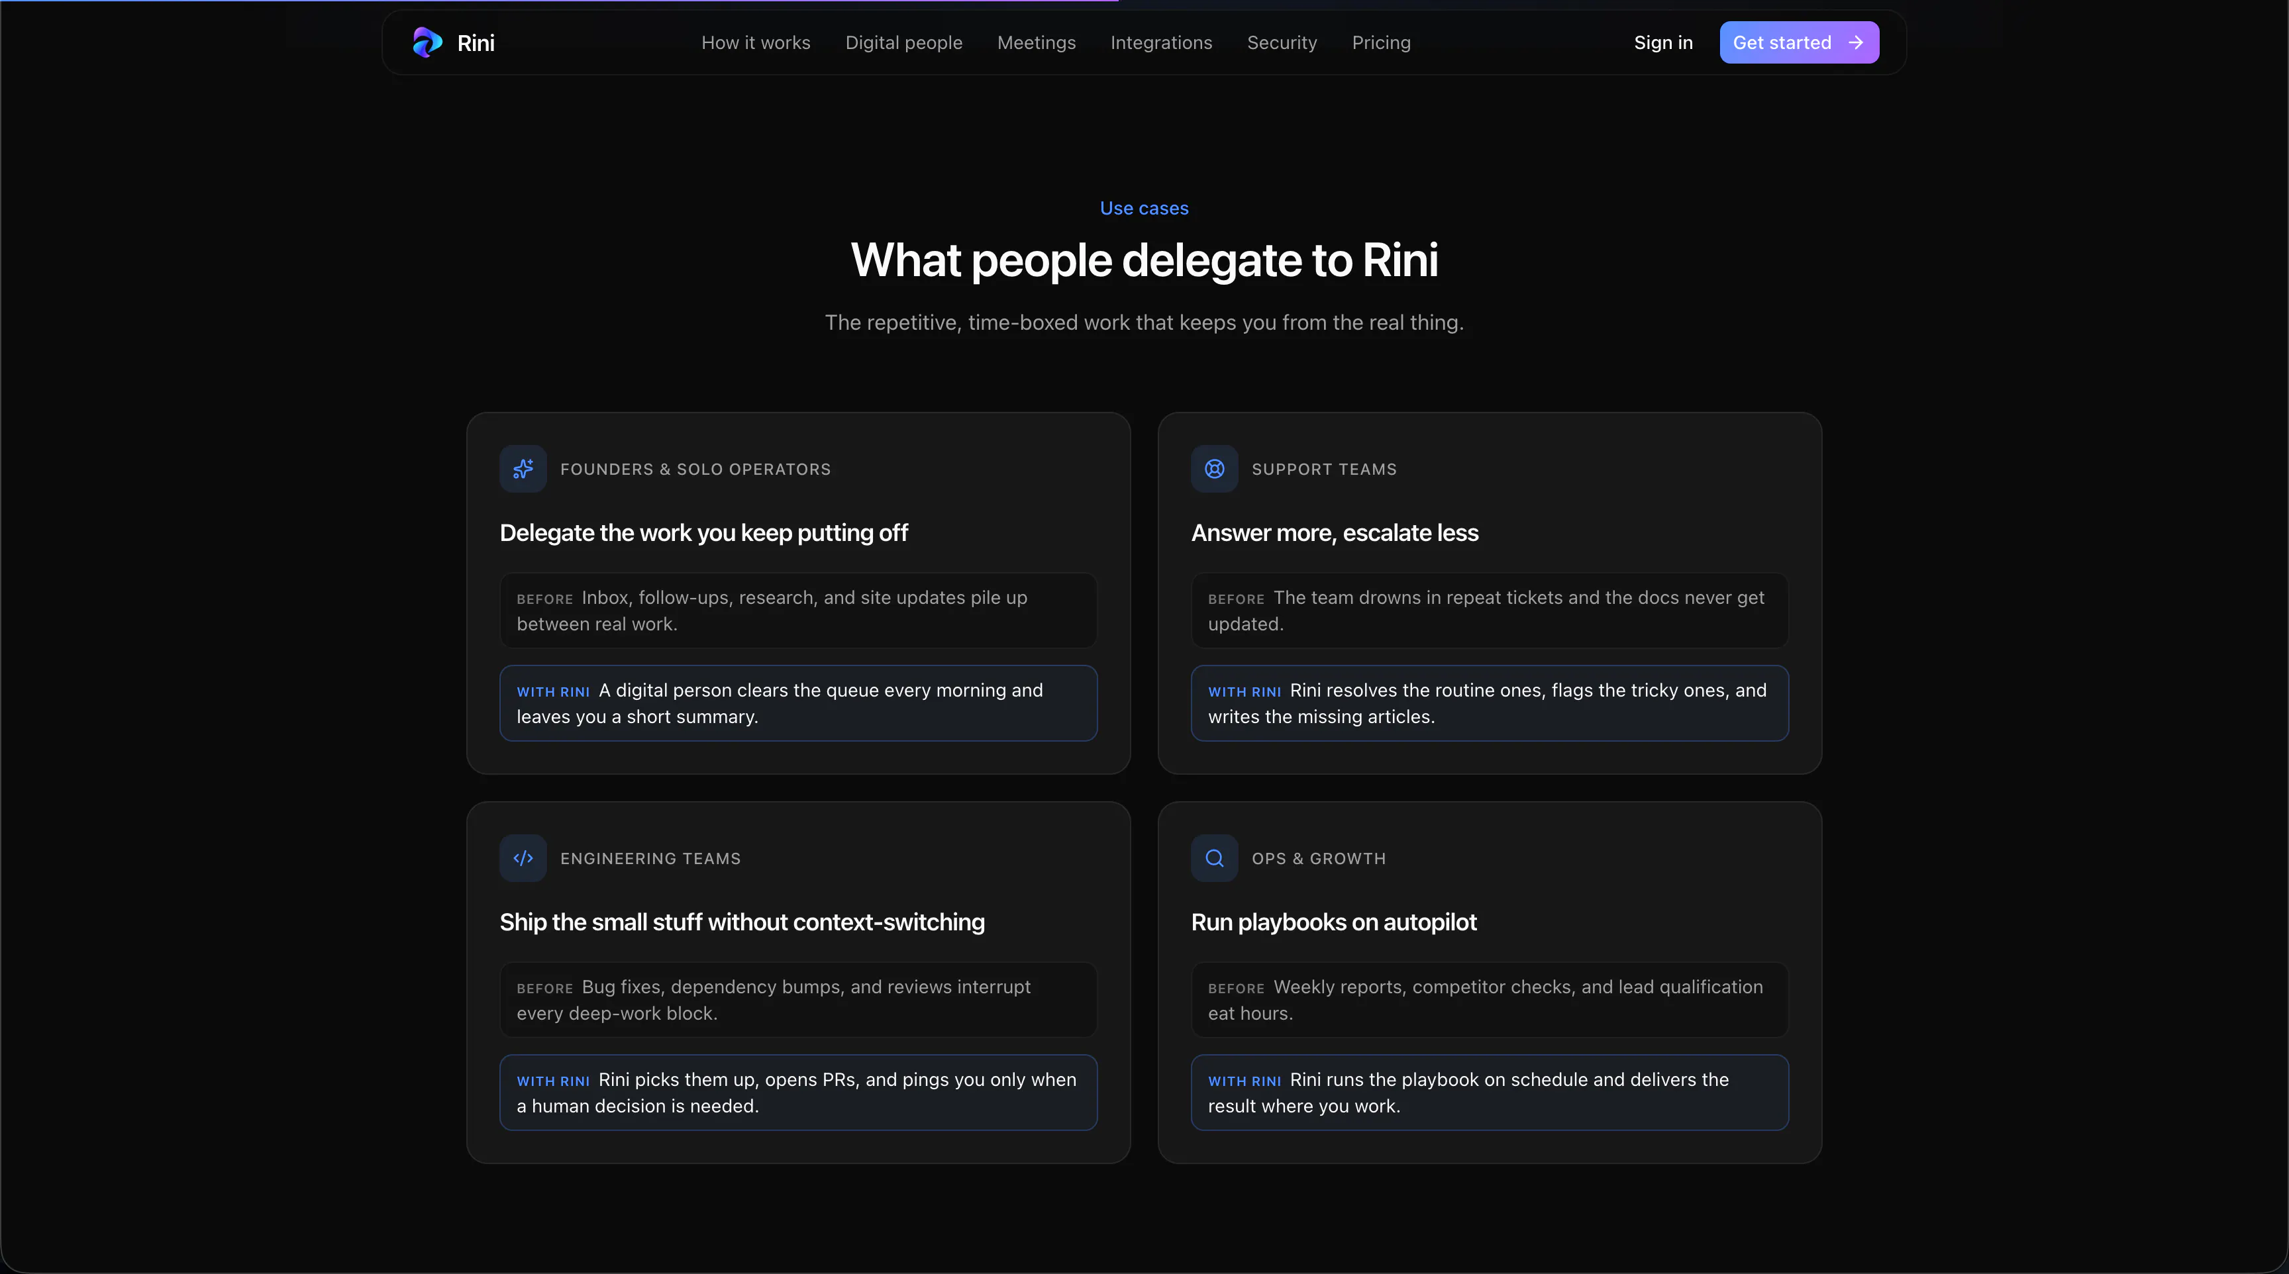
Task: Open the Security nav link
Action: click(1282, 42)
